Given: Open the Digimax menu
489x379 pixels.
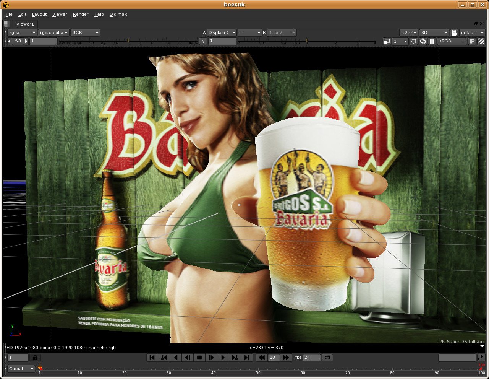Looking at the screenshot, I should coord(118,14).
